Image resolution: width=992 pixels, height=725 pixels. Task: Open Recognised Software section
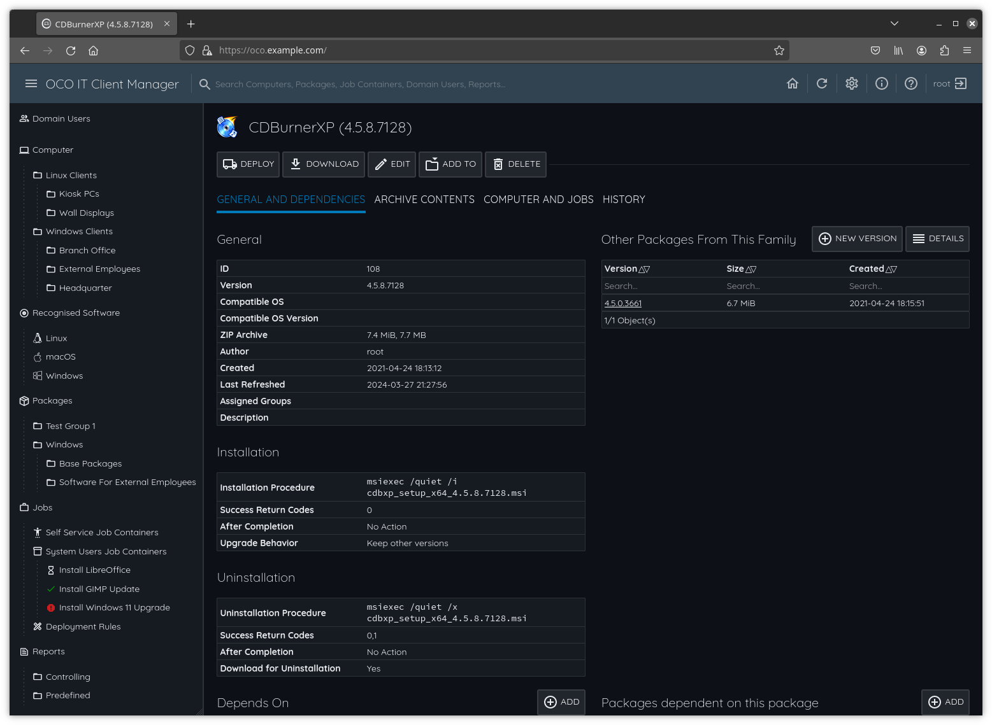[69, 313]
